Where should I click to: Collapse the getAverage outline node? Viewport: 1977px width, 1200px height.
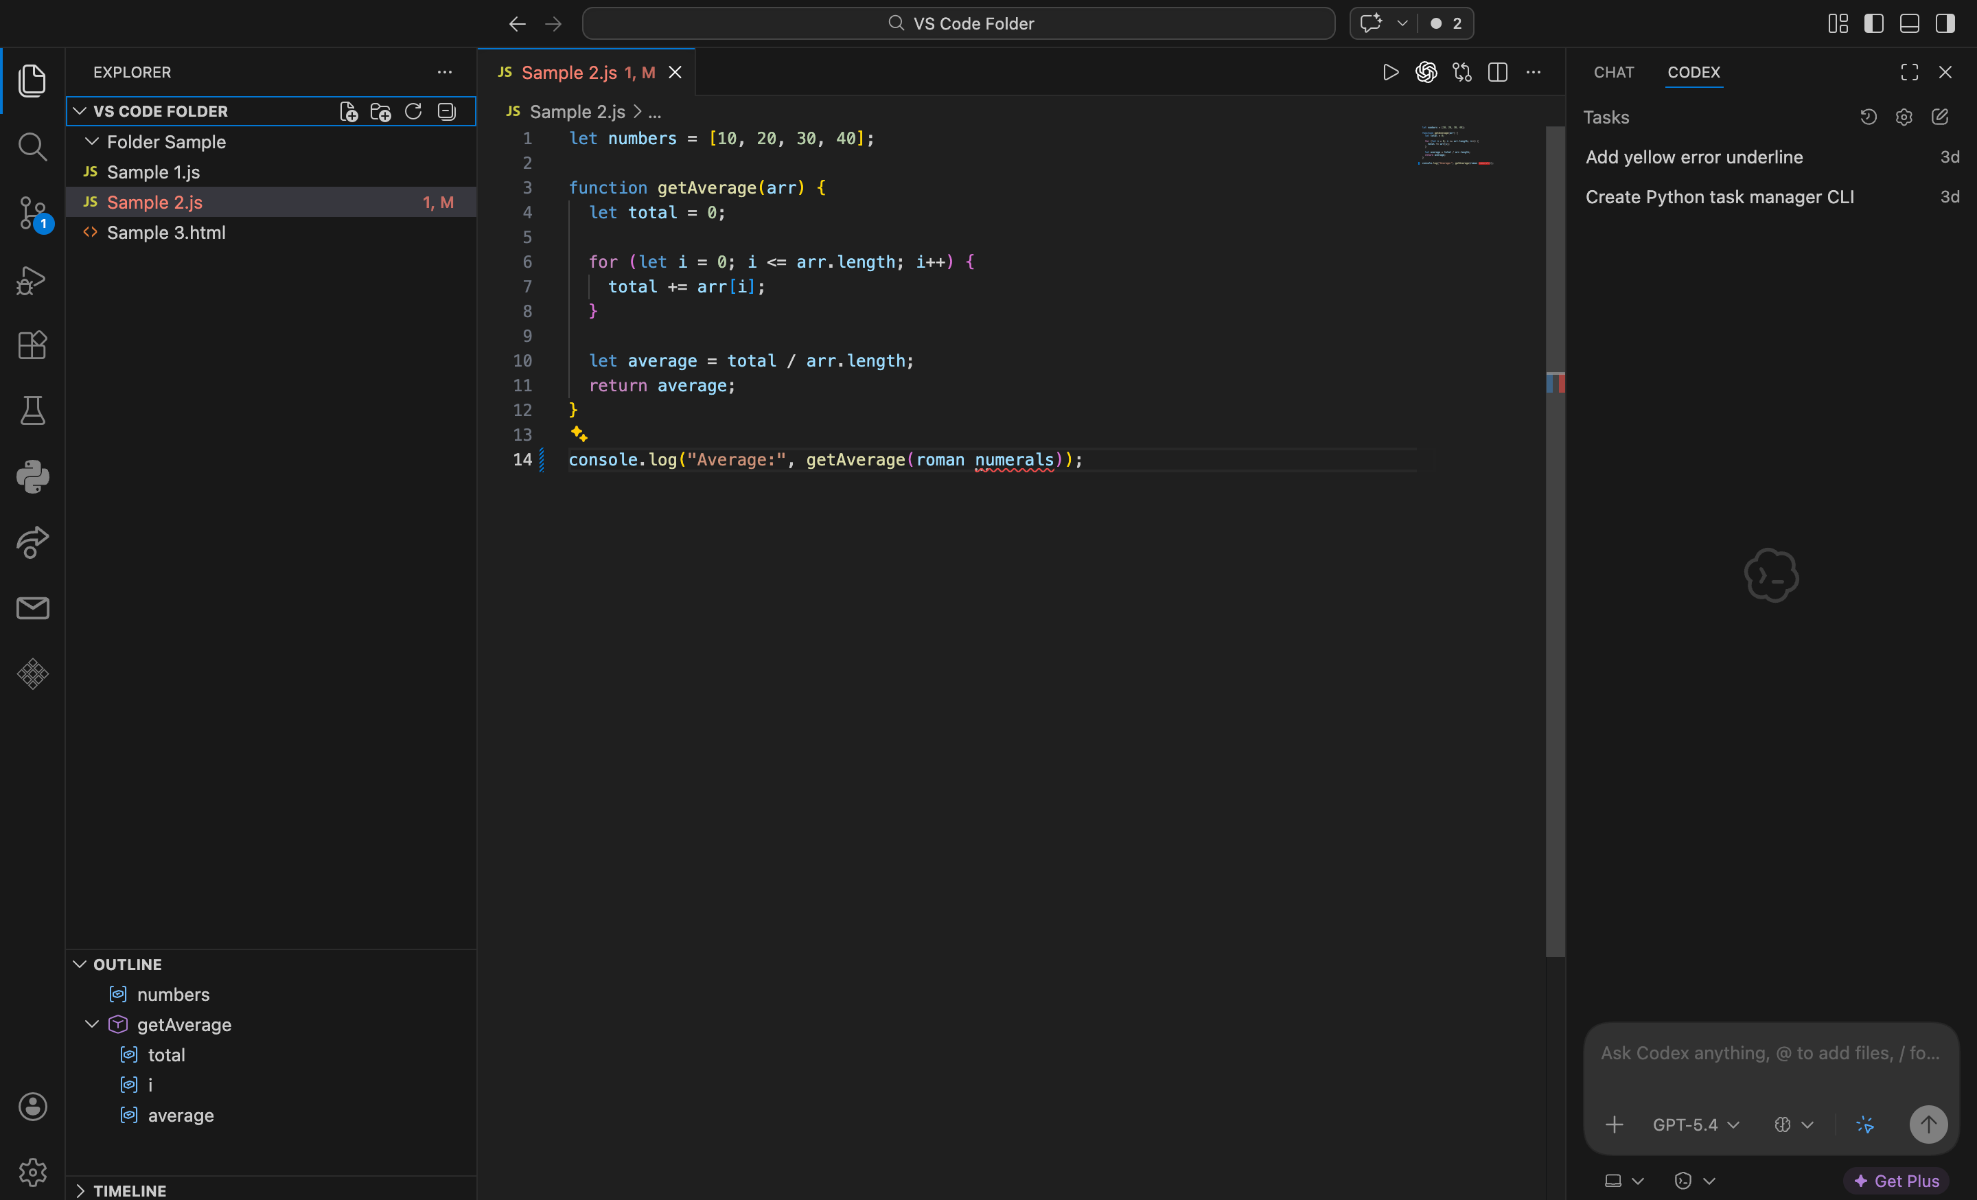click(x=92, y=1024)
